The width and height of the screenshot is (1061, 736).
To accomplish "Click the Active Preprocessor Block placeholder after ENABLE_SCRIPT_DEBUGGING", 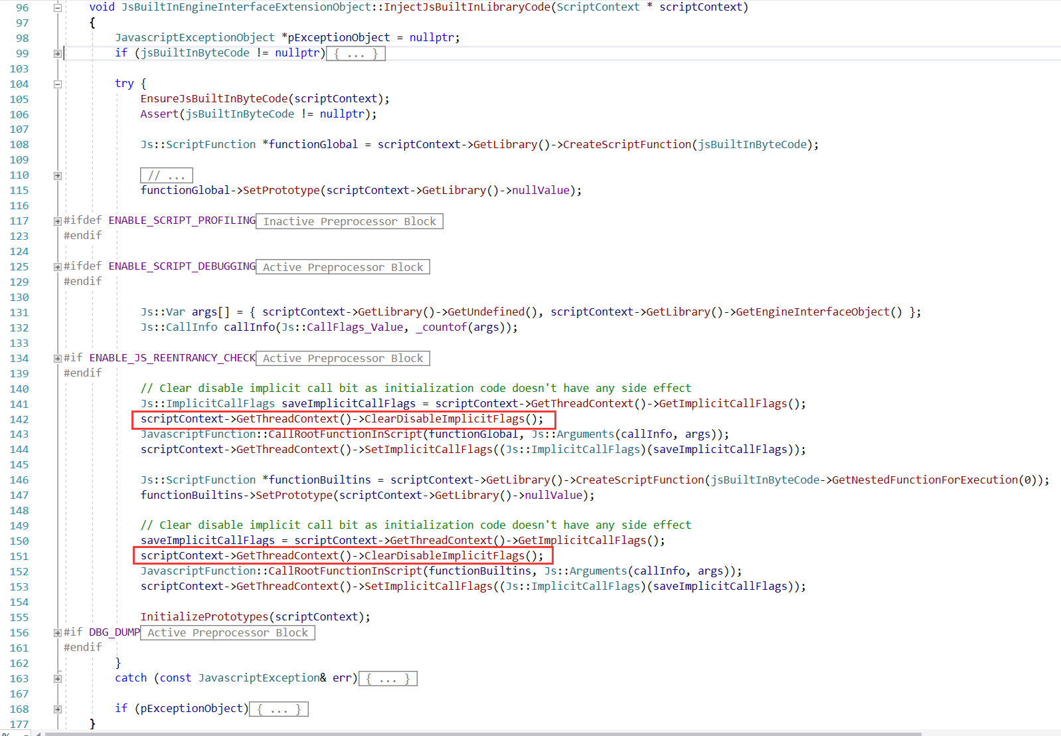I will click(x=343, y=267).
